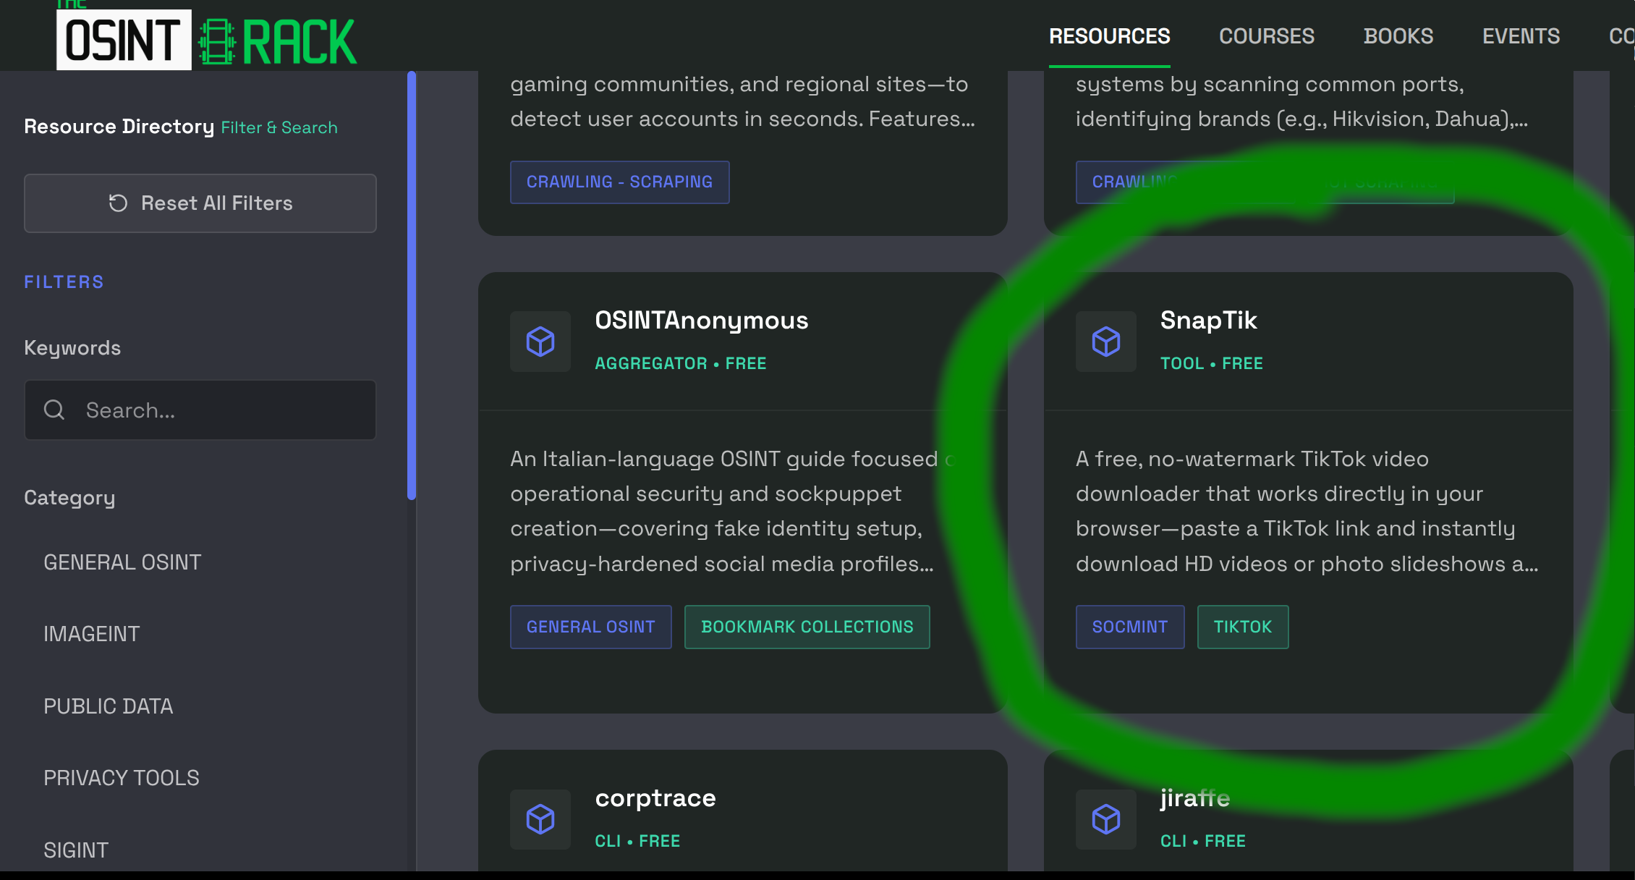The height and width of the screenshot is (880, 1635).
Task: Collapse the Keywords filter section
Action: 72,347
